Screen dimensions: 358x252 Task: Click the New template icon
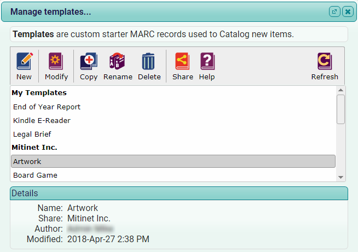pyautogui.click(x=24, y=61)
